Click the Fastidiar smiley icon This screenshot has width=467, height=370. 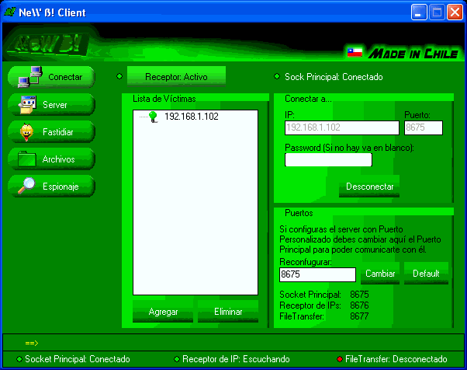27,131
